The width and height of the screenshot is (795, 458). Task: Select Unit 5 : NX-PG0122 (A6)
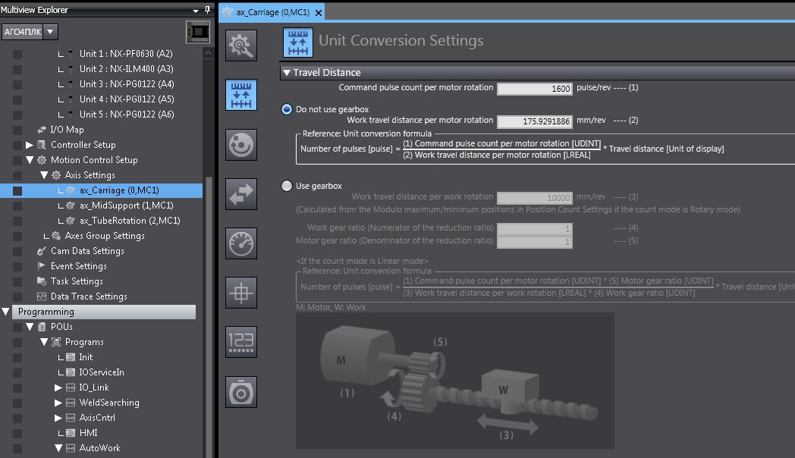tap(127, 114)
